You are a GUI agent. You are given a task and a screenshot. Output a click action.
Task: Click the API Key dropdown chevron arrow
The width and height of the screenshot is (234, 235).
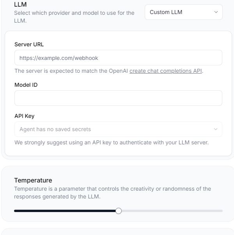216,129
